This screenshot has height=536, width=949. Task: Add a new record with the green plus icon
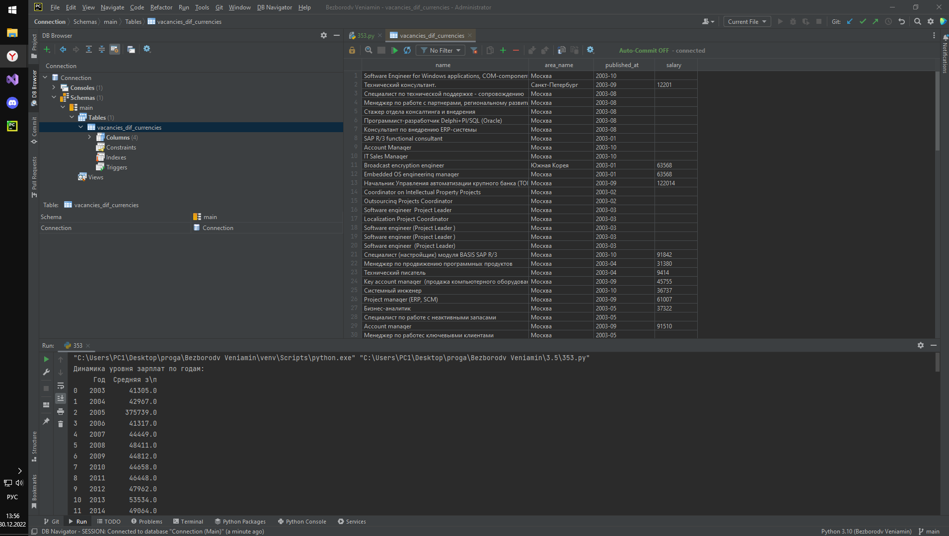(503, 50)
